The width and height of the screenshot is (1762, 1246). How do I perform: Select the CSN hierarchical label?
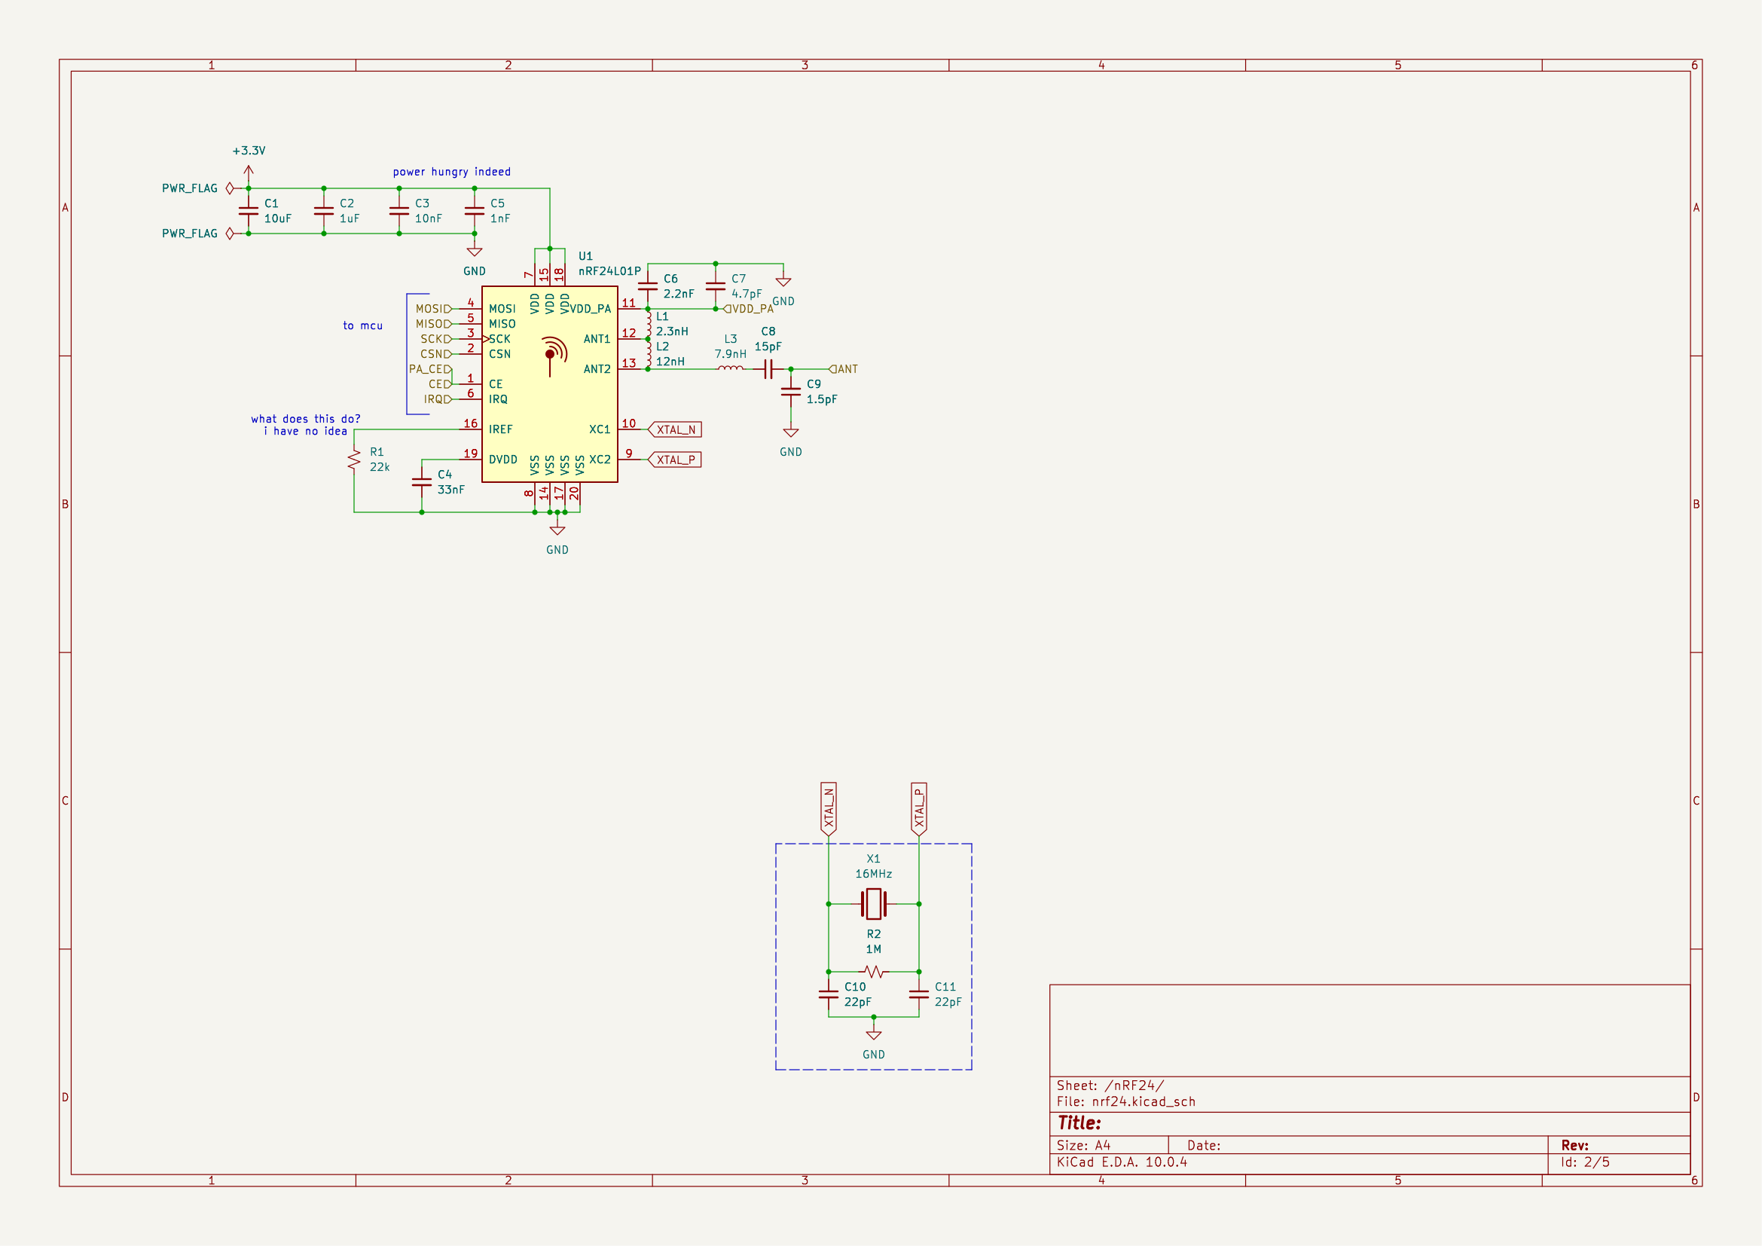click(x=436, y=354)
